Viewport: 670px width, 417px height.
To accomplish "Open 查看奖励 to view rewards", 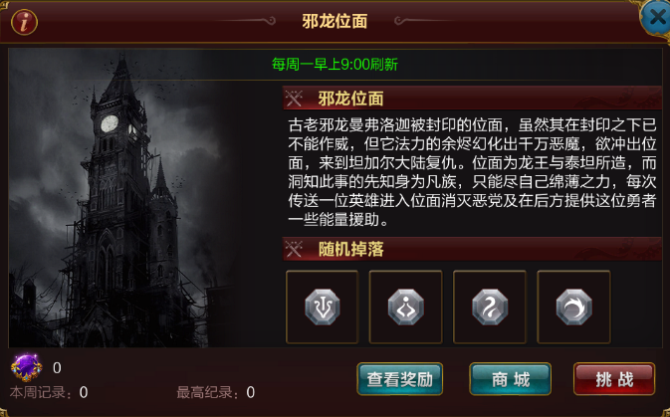I will [x=400, y=379].
